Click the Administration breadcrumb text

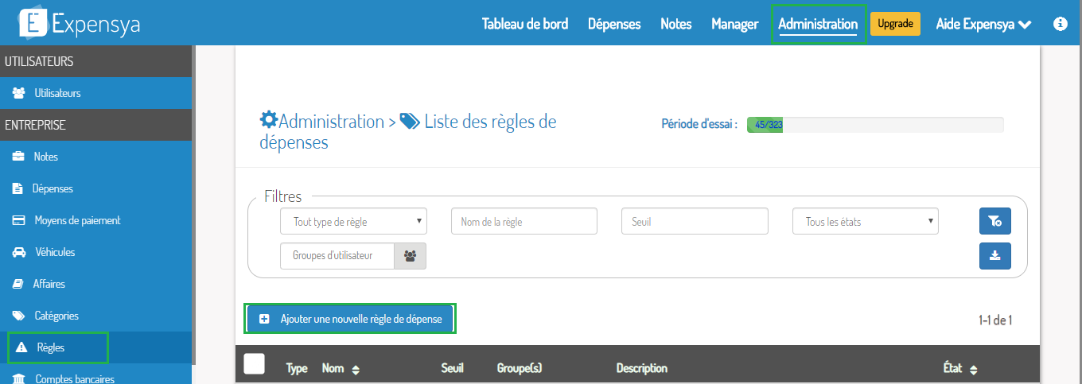[331, 122]
